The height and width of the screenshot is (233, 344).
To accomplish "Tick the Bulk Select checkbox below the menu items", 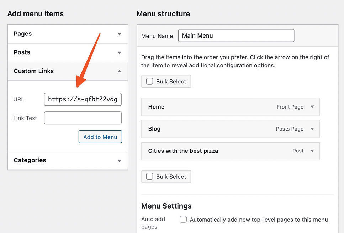I will (x=150, y=177).
